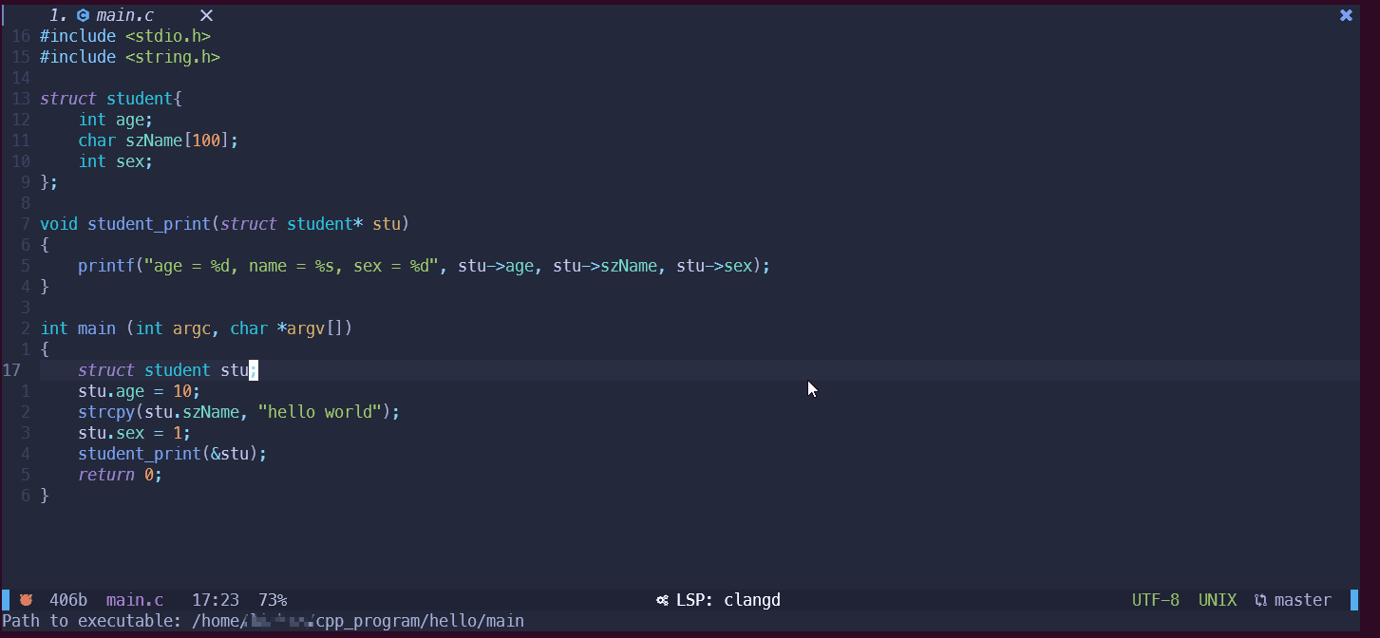Click relative line number 16 in gutter
The width and height of the screenshot is (1380, 638).
point(21,36)
